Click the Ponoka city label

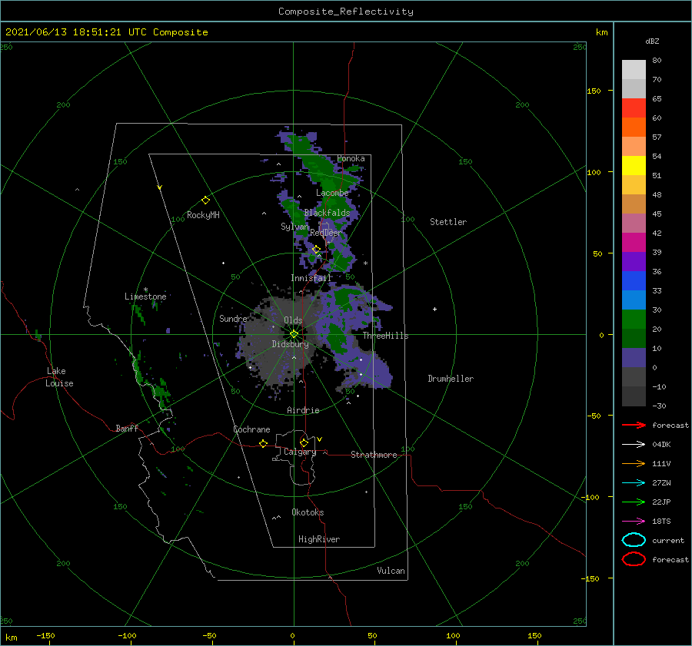(x=351, y=158)
